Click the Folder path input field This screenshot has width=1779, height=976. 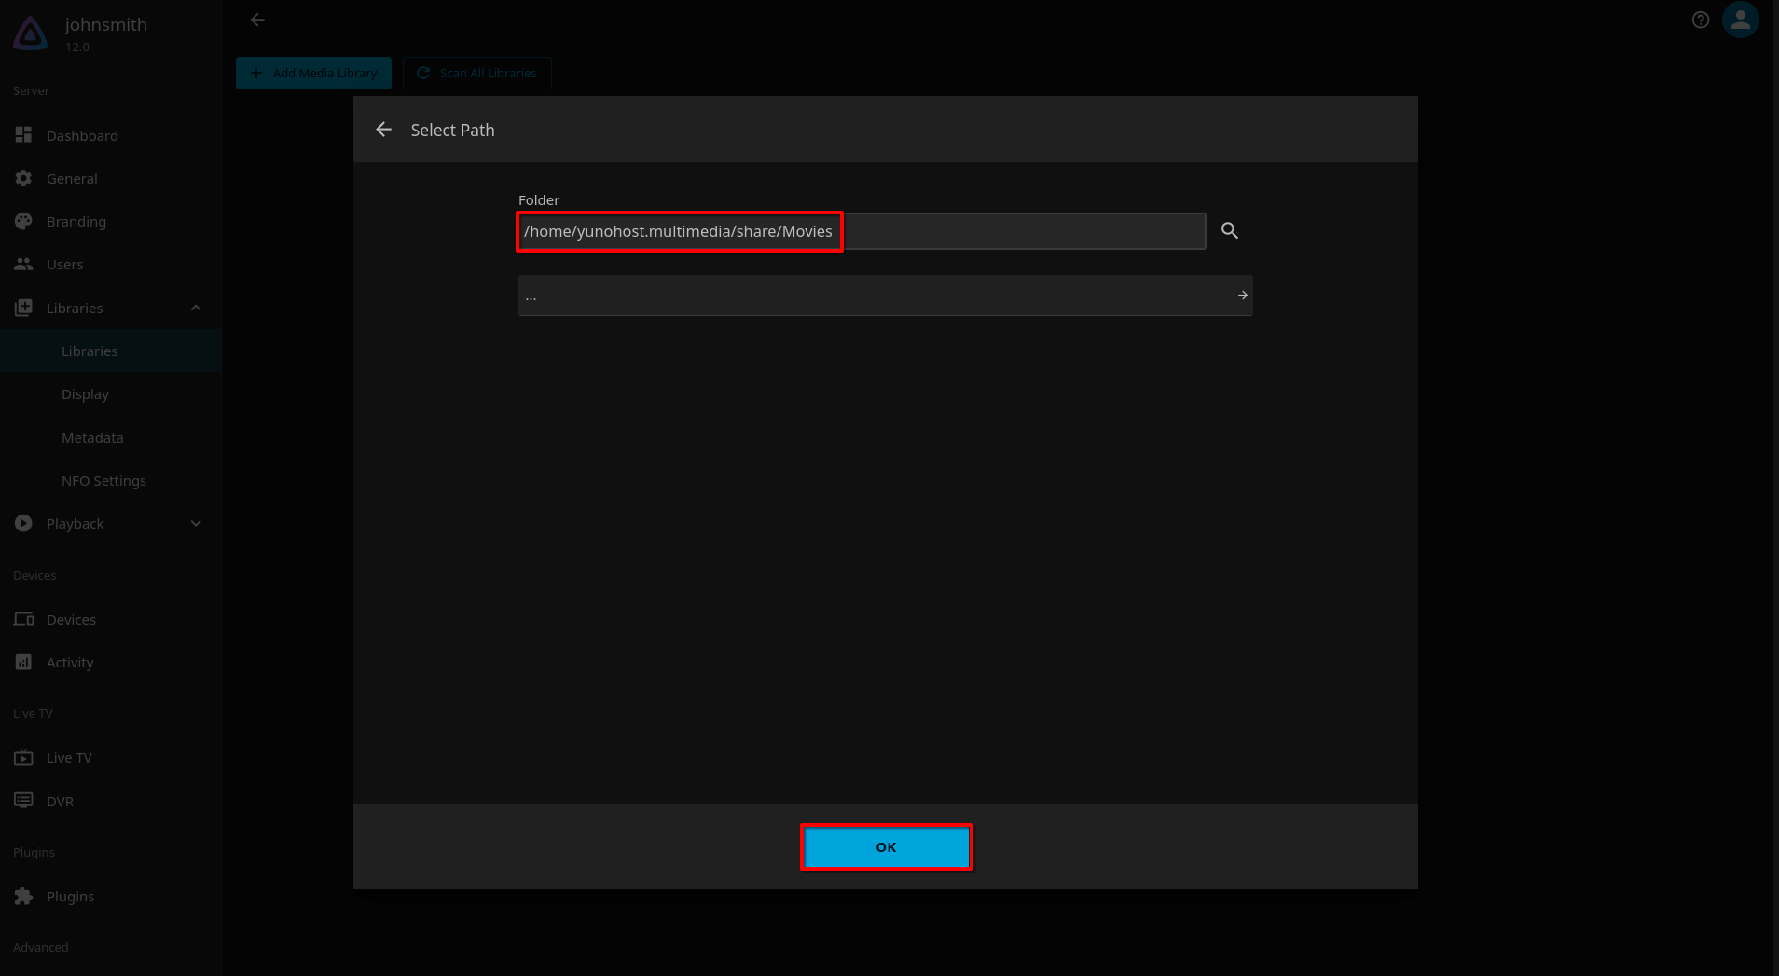[862, 231]
